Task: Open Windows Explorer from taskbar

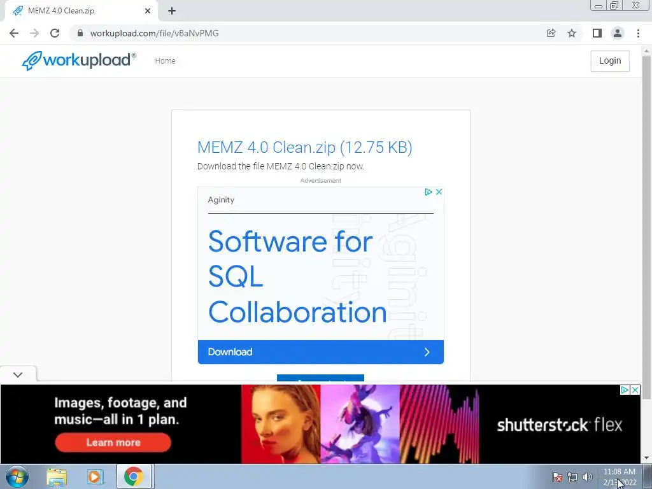Action: tap(57, 476)
